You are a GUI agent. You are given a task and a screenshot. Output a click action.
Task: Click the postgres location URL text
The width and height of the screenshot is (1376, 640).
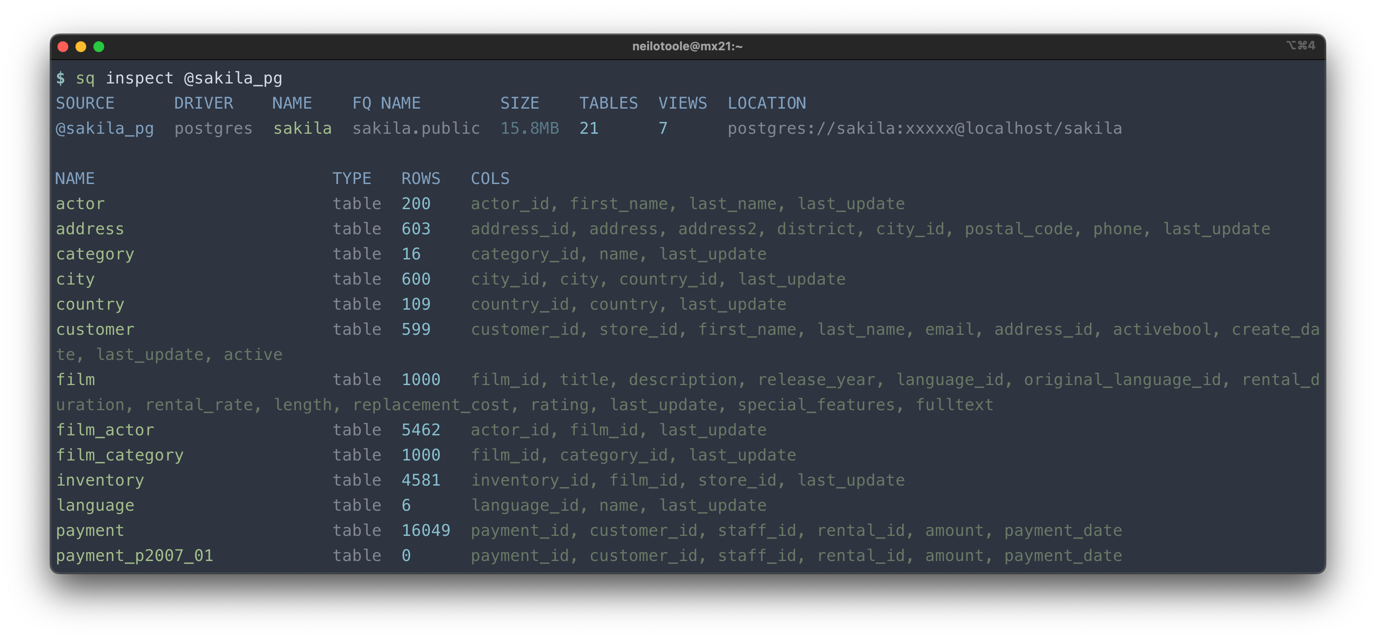[924, 128]
